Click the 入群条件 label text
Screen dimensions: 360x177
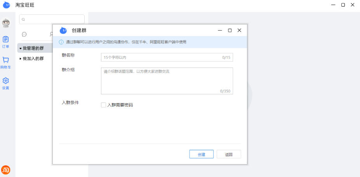(x=70, y=103)
